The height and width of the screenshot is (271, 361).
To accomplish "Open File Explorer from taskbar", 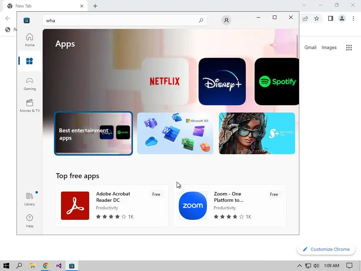I will coord(32,266).
